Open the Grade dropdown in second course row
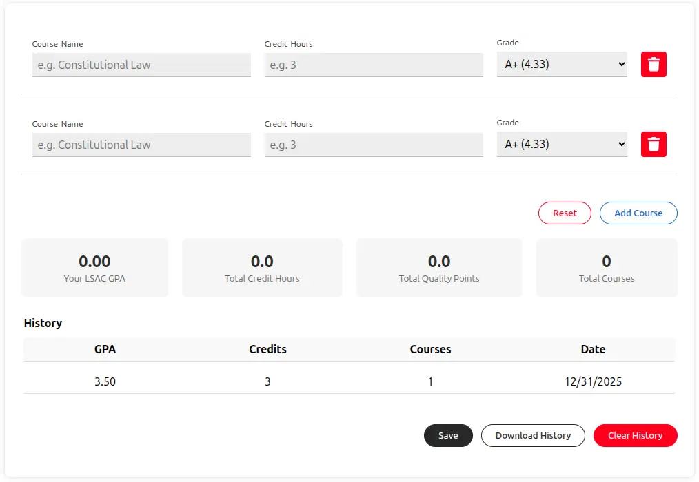This screenshot has height=482, width=699. point(562,145)
